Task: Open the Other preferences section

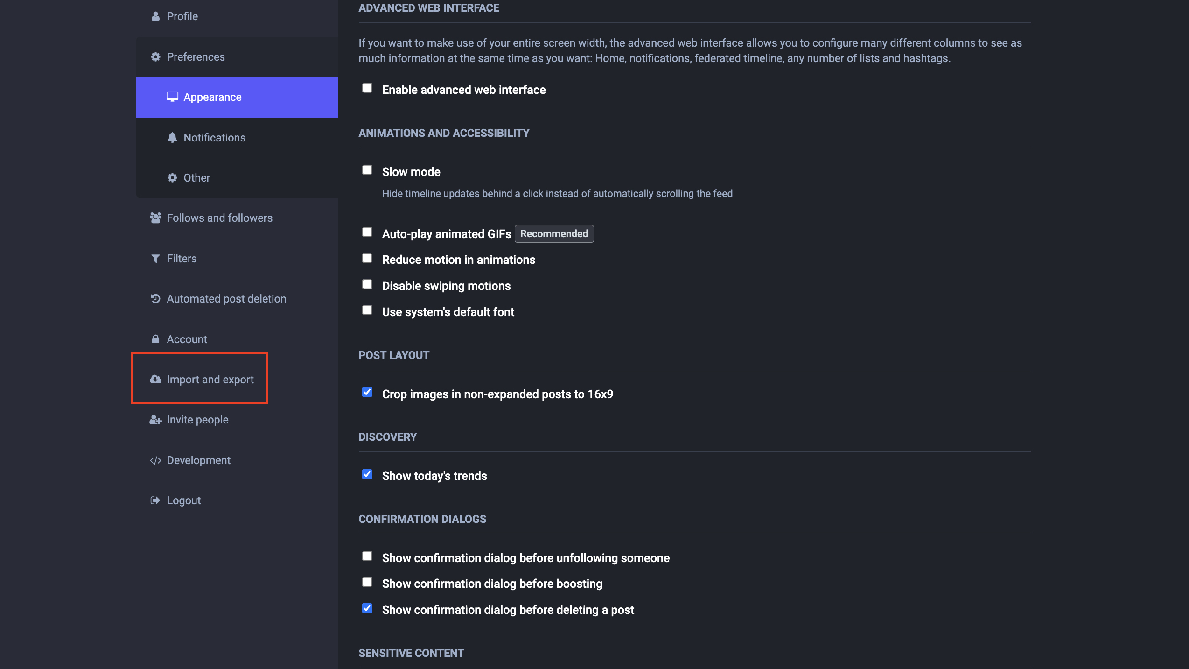Action: [x=237, y=178]
